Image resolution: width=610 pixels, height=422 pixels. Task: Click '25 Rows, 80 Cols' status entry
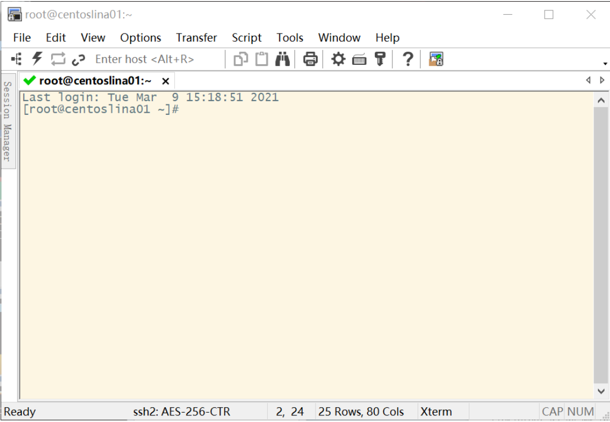tap(361, 412)
